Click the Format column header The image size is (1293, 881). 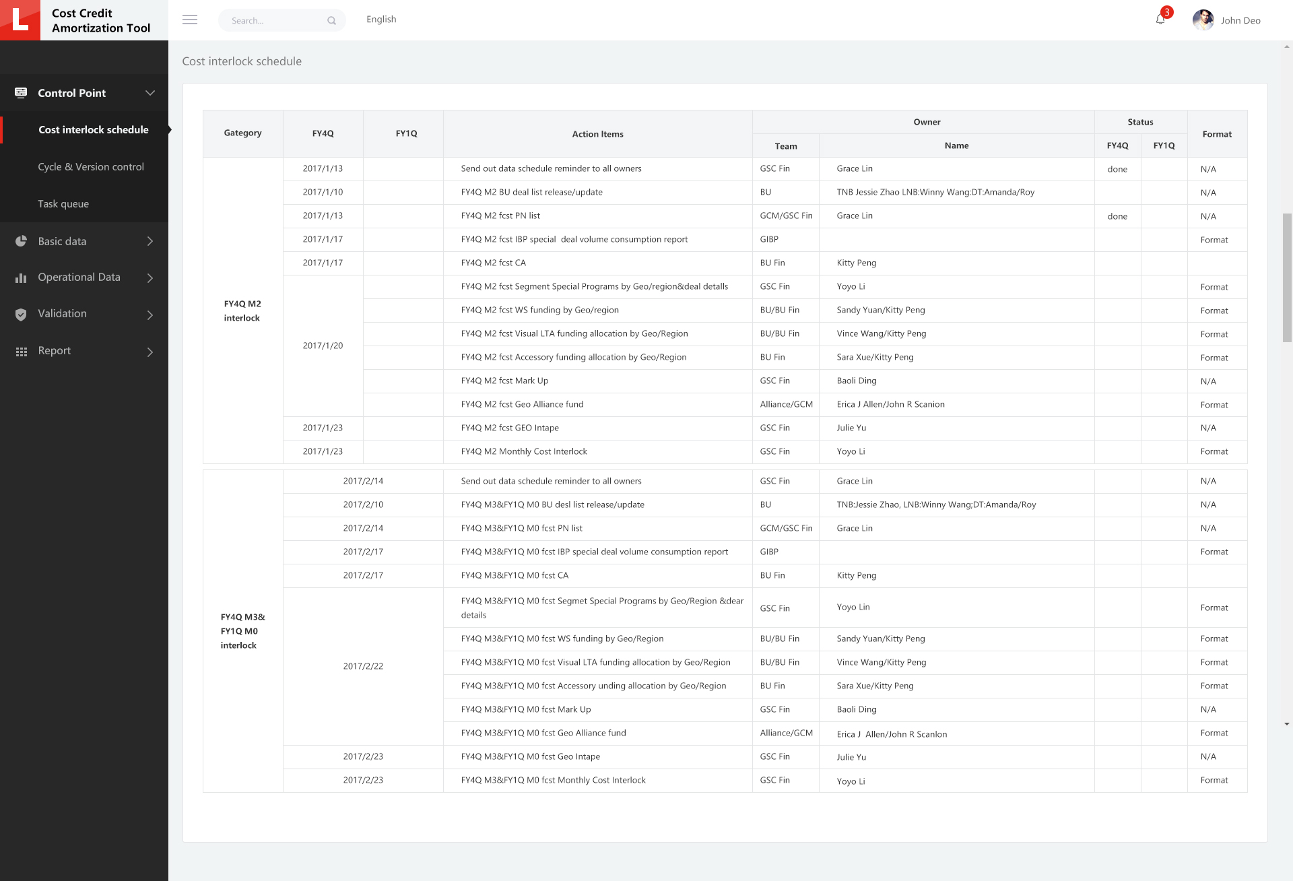pos(1217,134)
